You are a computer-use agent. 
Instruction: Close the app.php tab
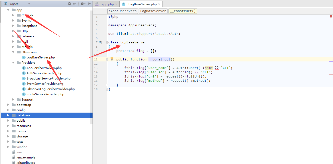tap(116, 4)
